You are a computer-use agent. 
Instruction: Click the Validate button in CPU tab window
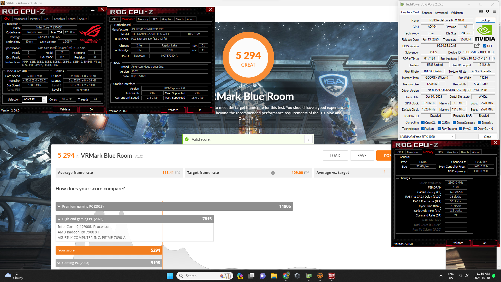coord(65,109)
